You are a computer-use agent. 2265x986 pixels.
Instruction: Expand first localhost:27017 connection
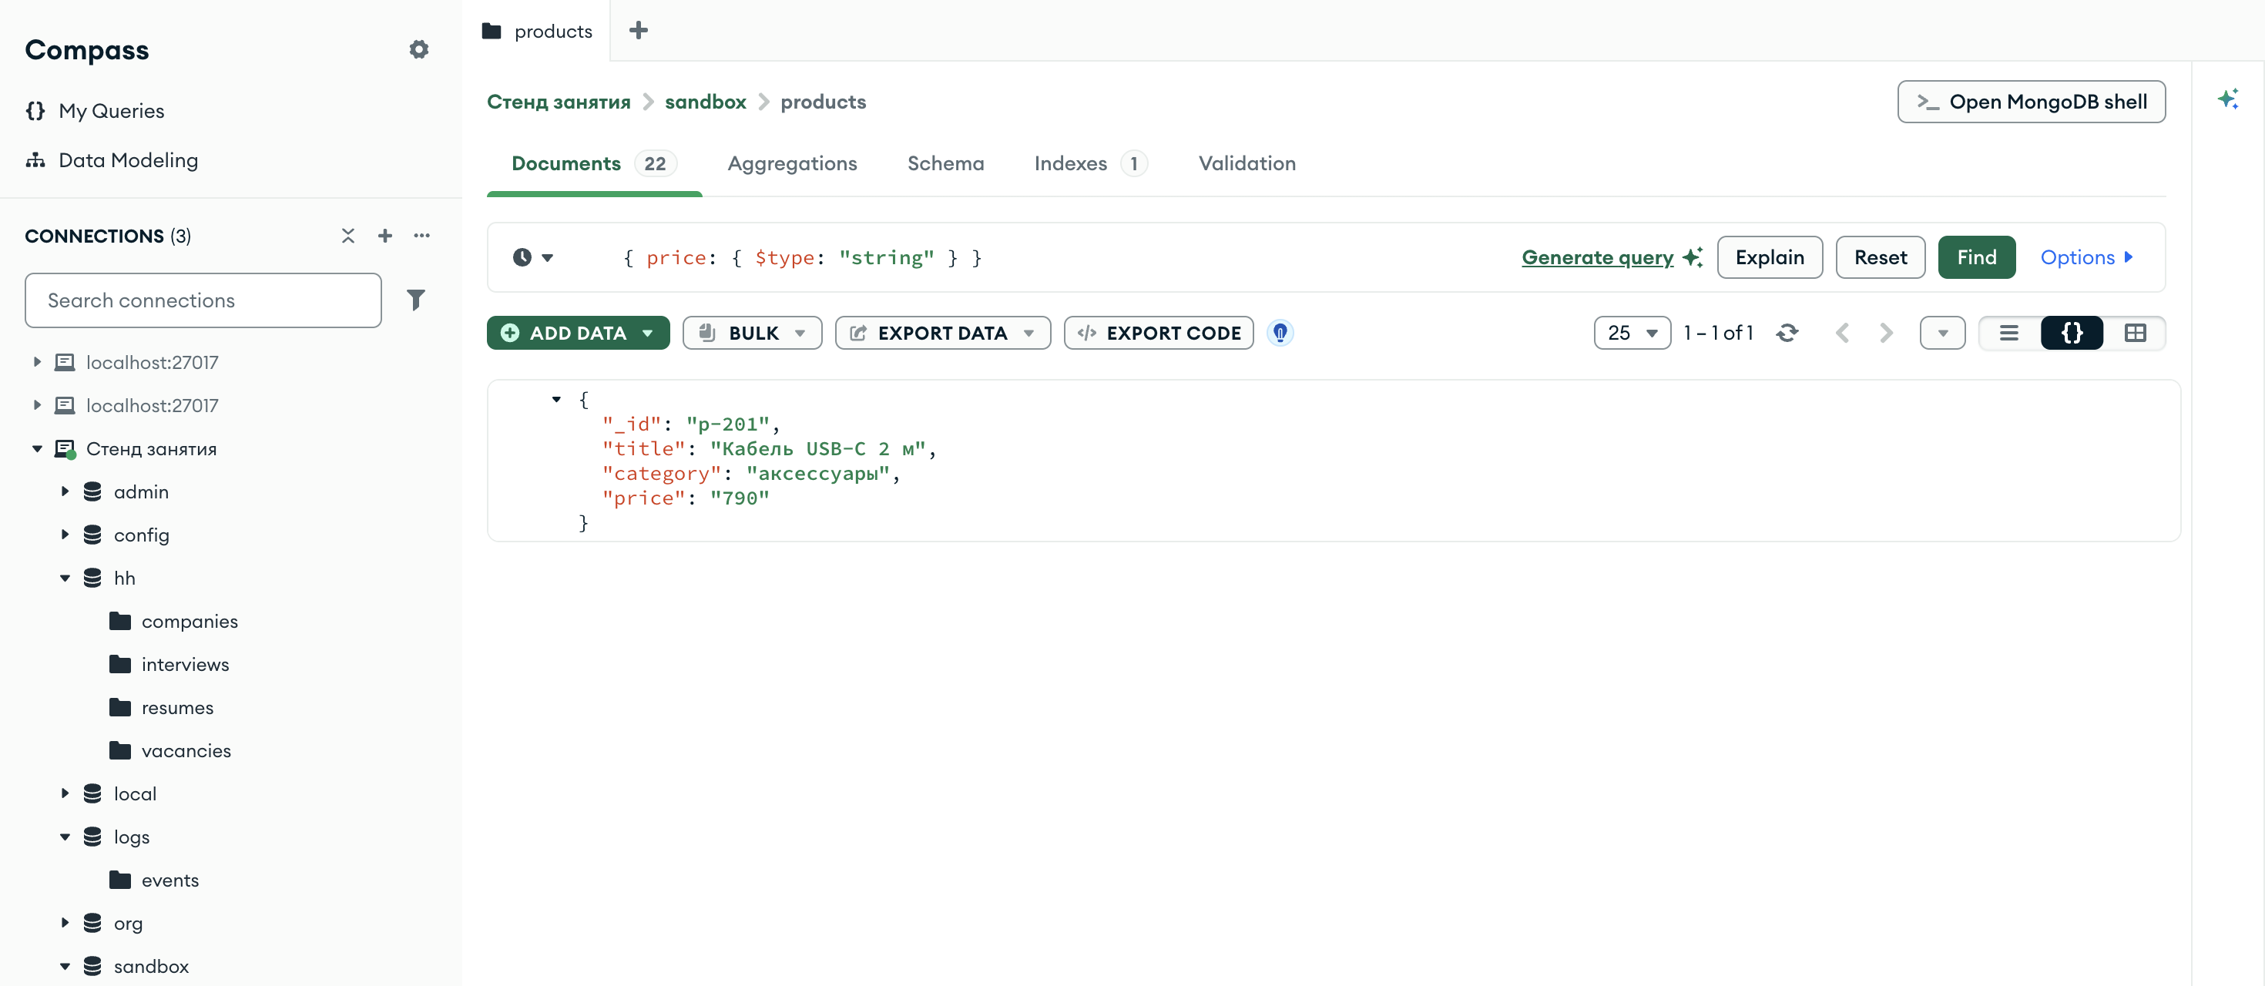point(37,362)
